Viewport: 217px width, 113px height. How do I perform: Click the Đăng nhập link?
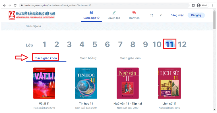point(177,15)
